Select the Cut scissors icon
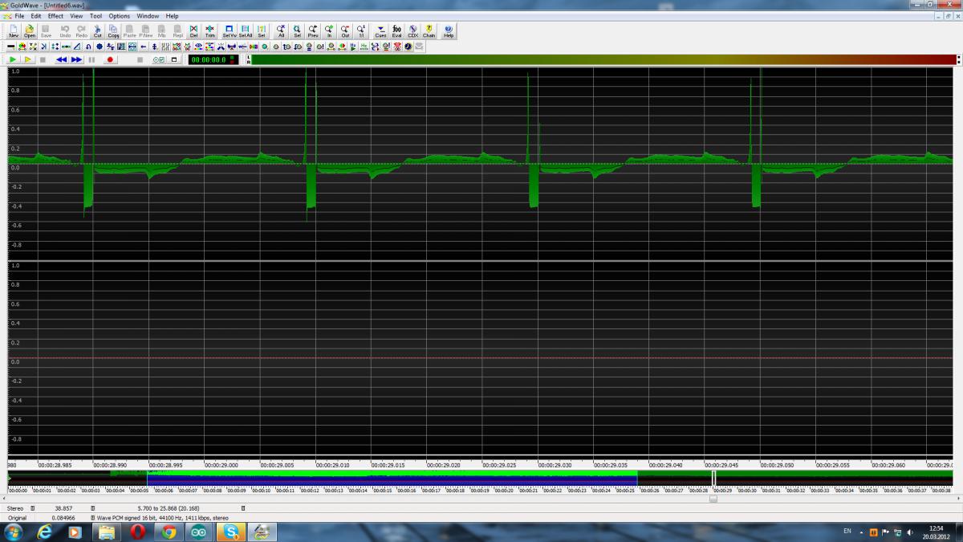This screenshot has height=542, width=963. 98,31
